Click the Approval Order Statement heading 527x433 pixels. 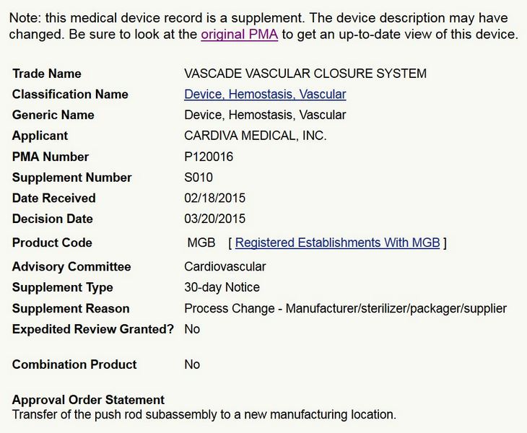coord(88,400)
